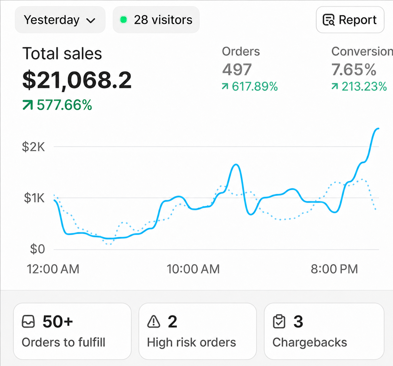Click the $1K axis label
Viewport: 393px width, 366px height.
click(x=34, y=198)
